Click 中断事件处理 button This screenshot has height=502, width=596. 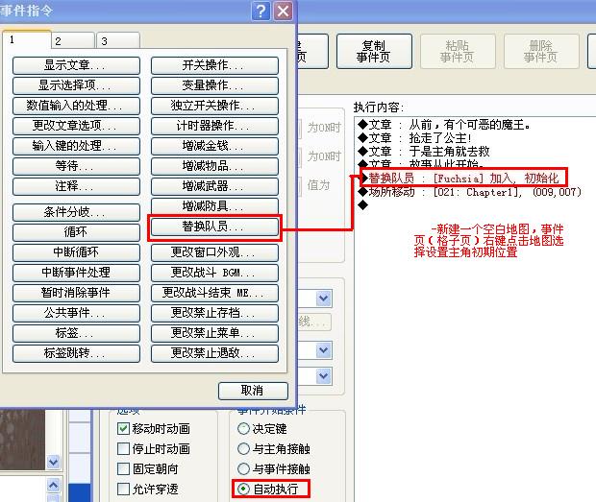76,272
